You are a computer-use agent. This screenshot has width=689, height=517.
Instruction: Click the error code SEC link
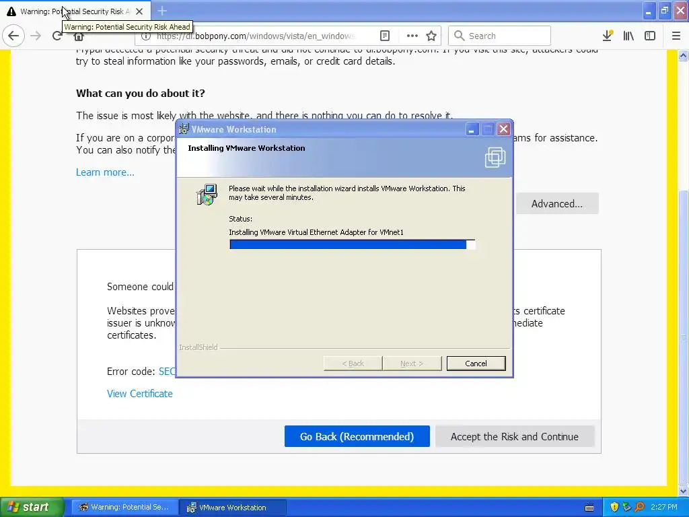point(167,372)
